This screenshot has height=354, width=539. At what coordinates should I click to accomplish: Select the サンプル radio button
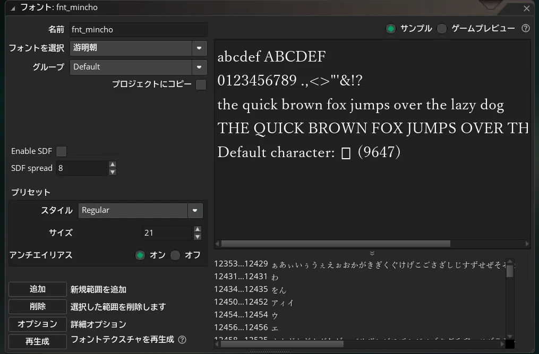391,29
